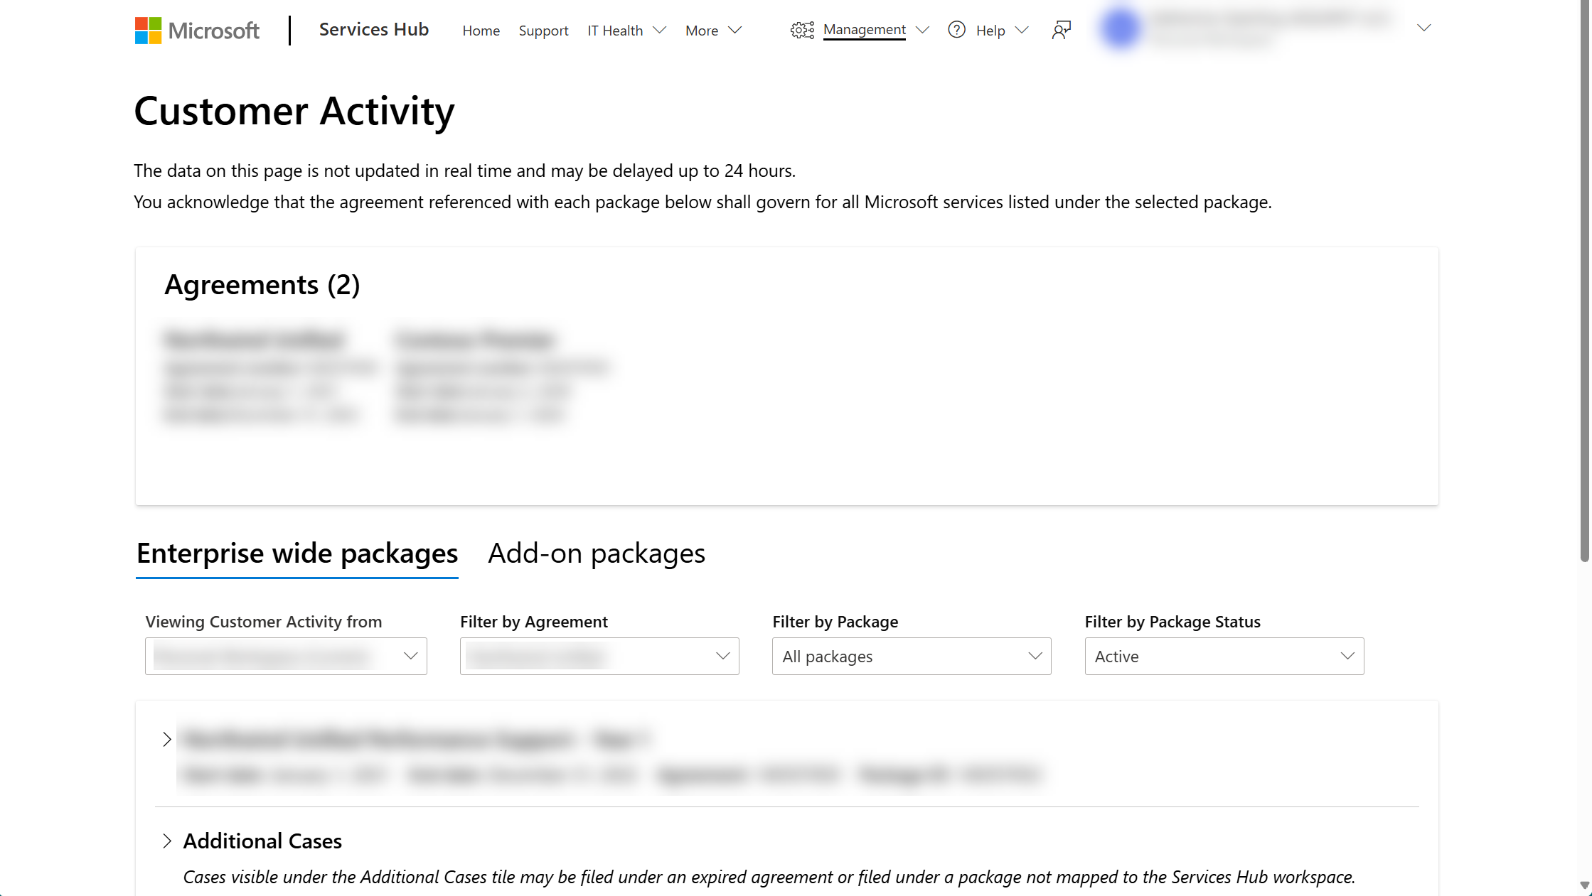Open the Filter by Package Status dropdown

(1224, 656)
